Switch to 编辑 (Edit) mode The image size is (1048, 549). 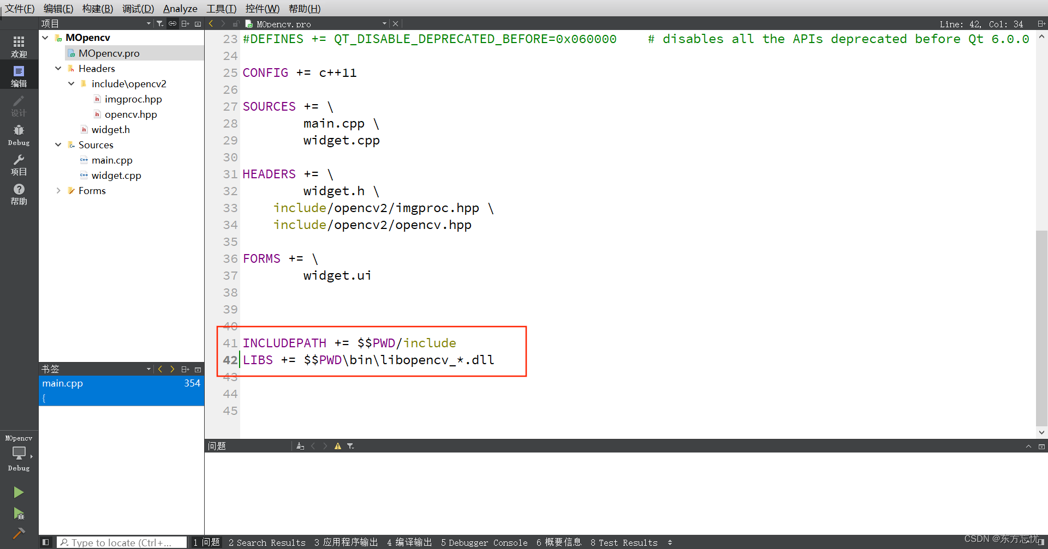19,76
